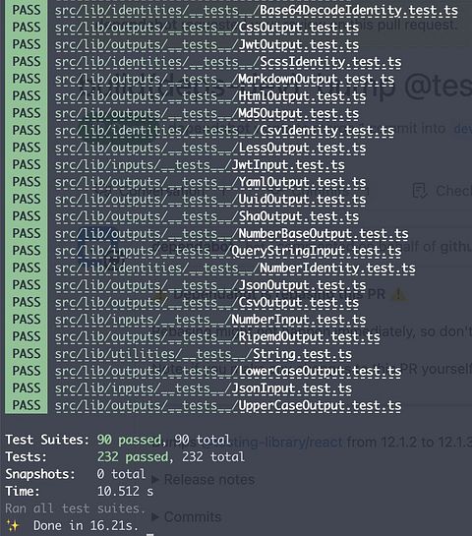Expand the faded Release notes section
The height and width of the screenshot is (536, 472).
click(204, 479)
